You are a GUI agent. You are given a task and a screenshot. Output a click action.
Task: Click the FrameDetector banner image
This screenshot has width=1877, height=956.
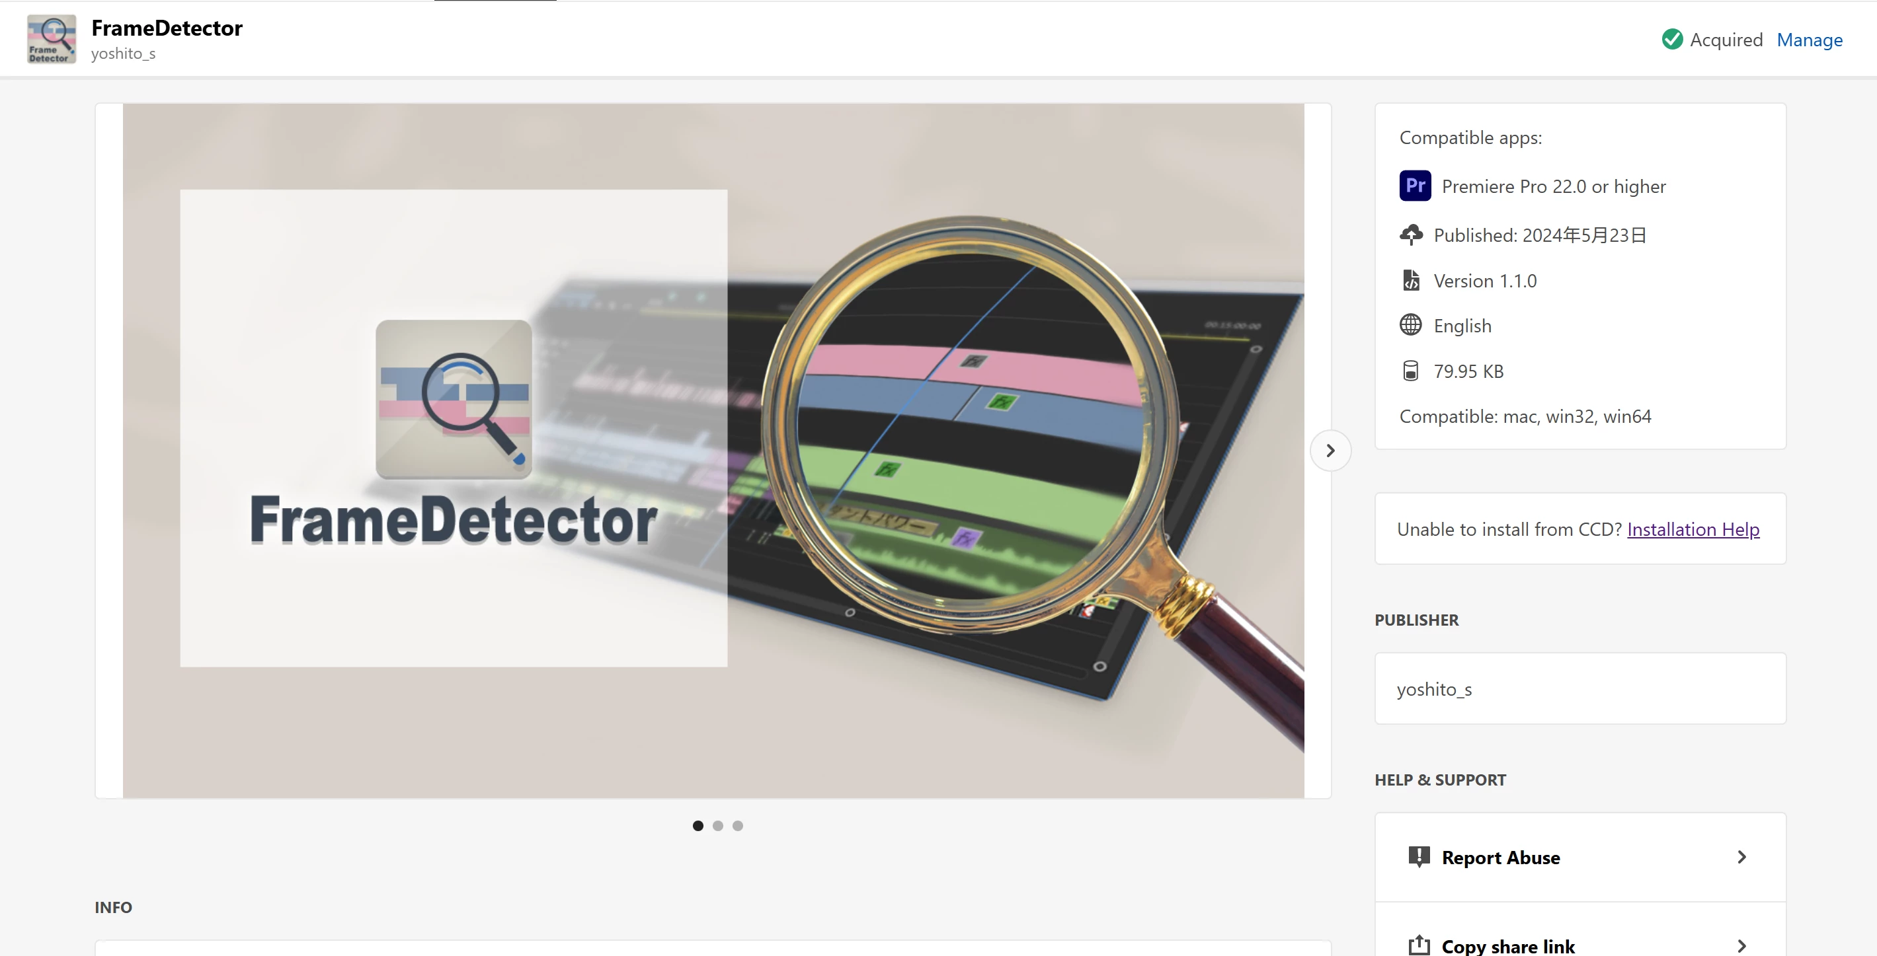713,451
